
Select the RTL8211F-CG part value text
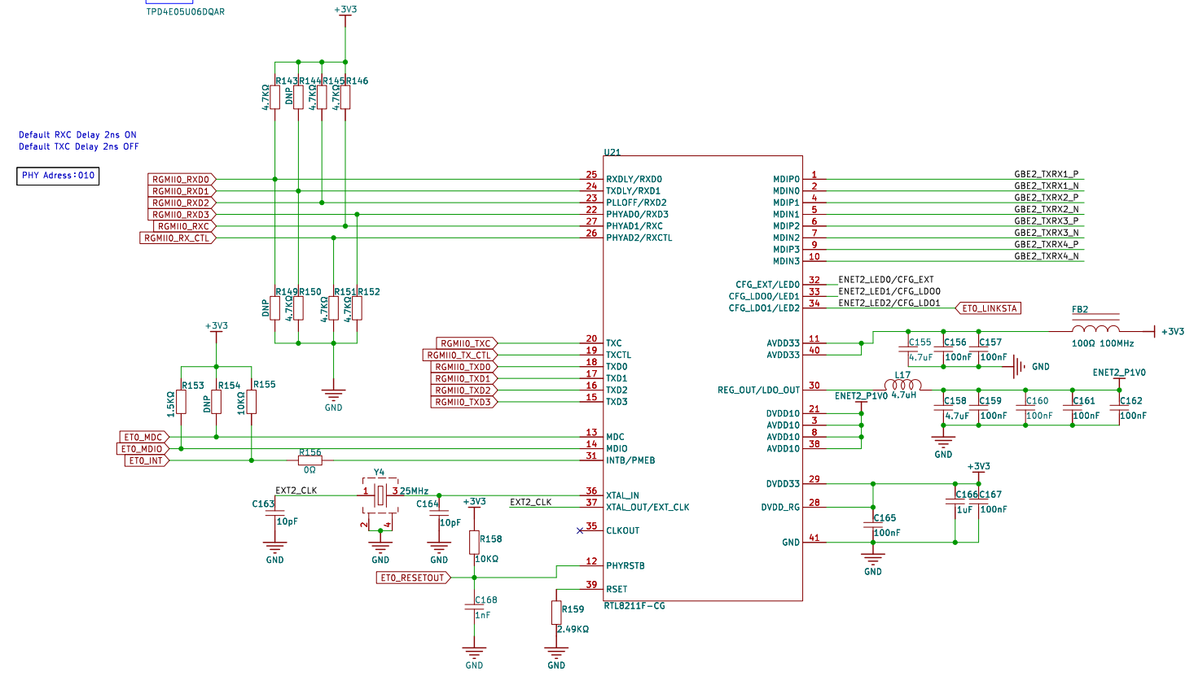pos(634,606)
